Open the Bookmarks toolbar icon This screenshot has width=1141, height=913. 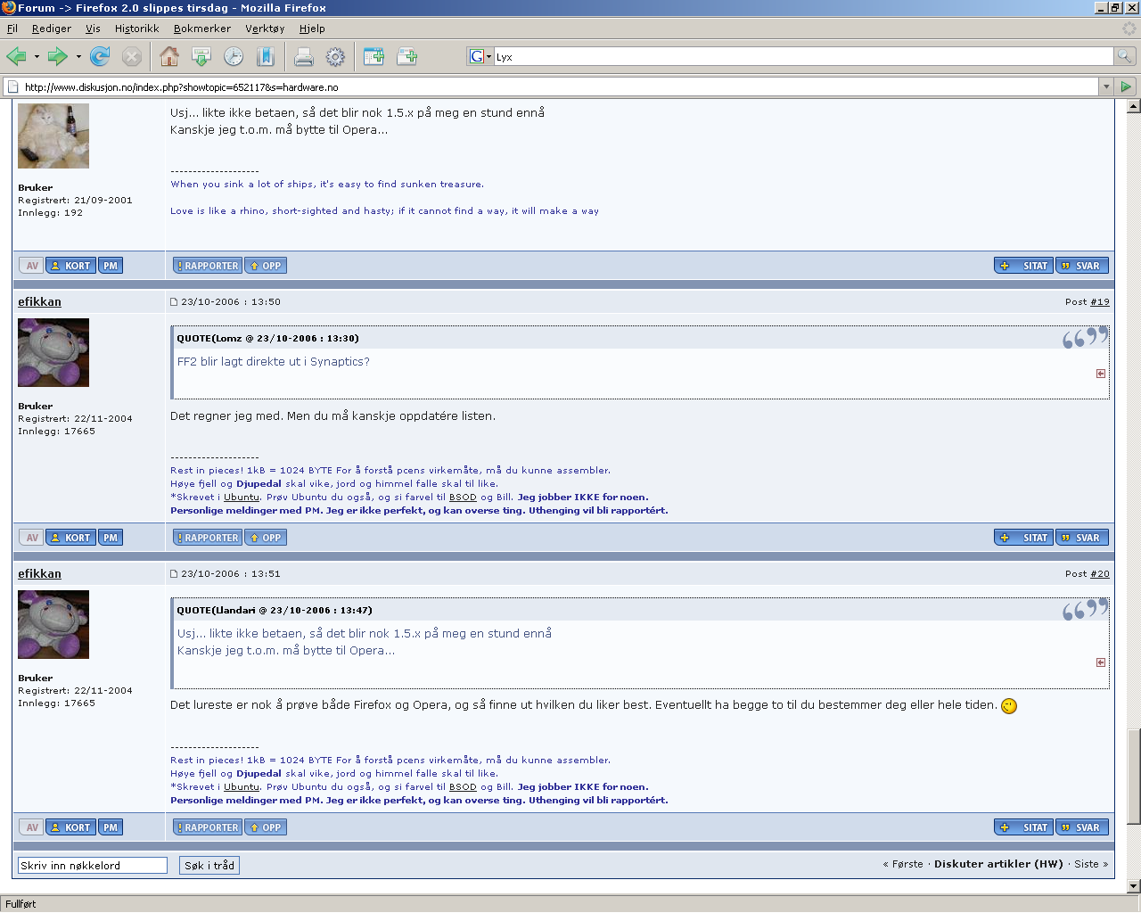point(266,57)
